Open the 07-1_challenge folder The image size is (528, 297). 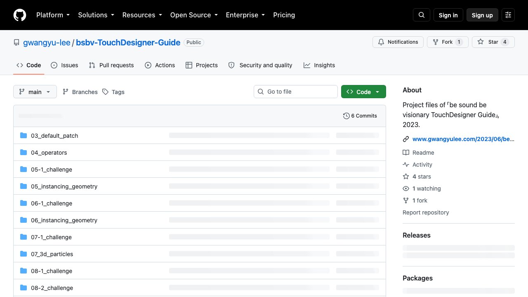pos(52,237)
